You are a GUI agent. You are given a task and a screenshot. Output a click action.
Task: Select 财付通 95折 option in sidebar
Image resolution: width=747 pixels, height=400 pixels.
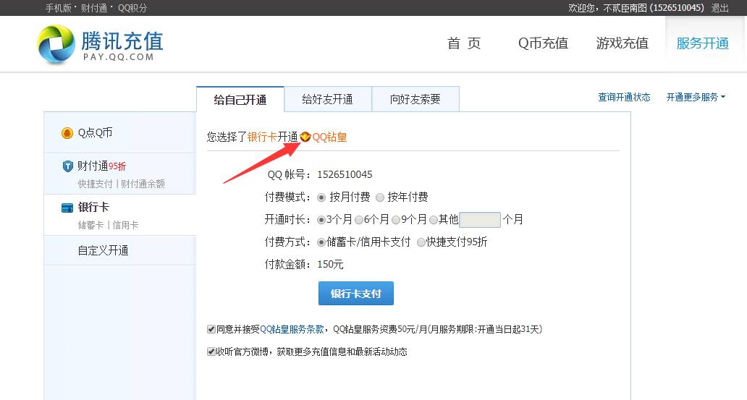click(x=120, y=174)
